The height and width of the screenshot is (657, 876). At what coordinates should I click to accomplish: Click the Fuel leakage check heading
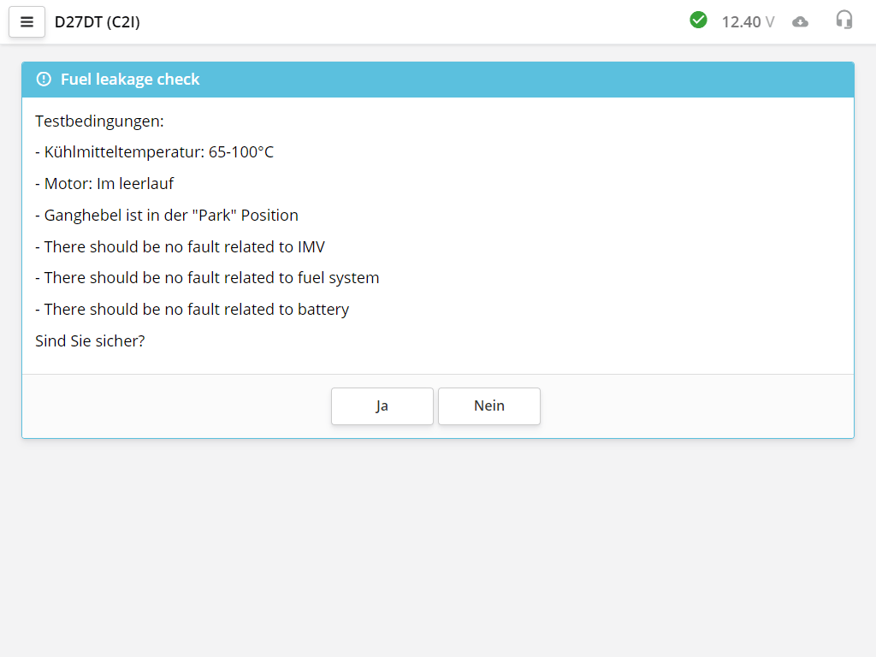pyautogui.click(x=130, y=80)
